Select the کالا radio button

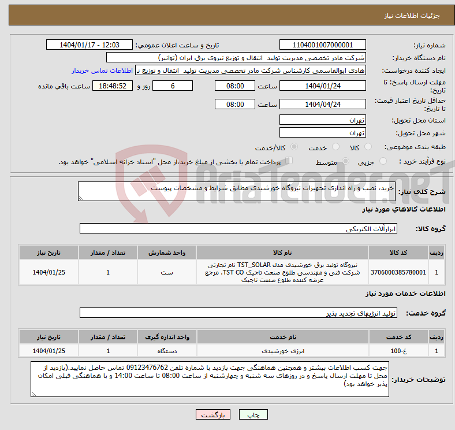[x=368, y=147]
